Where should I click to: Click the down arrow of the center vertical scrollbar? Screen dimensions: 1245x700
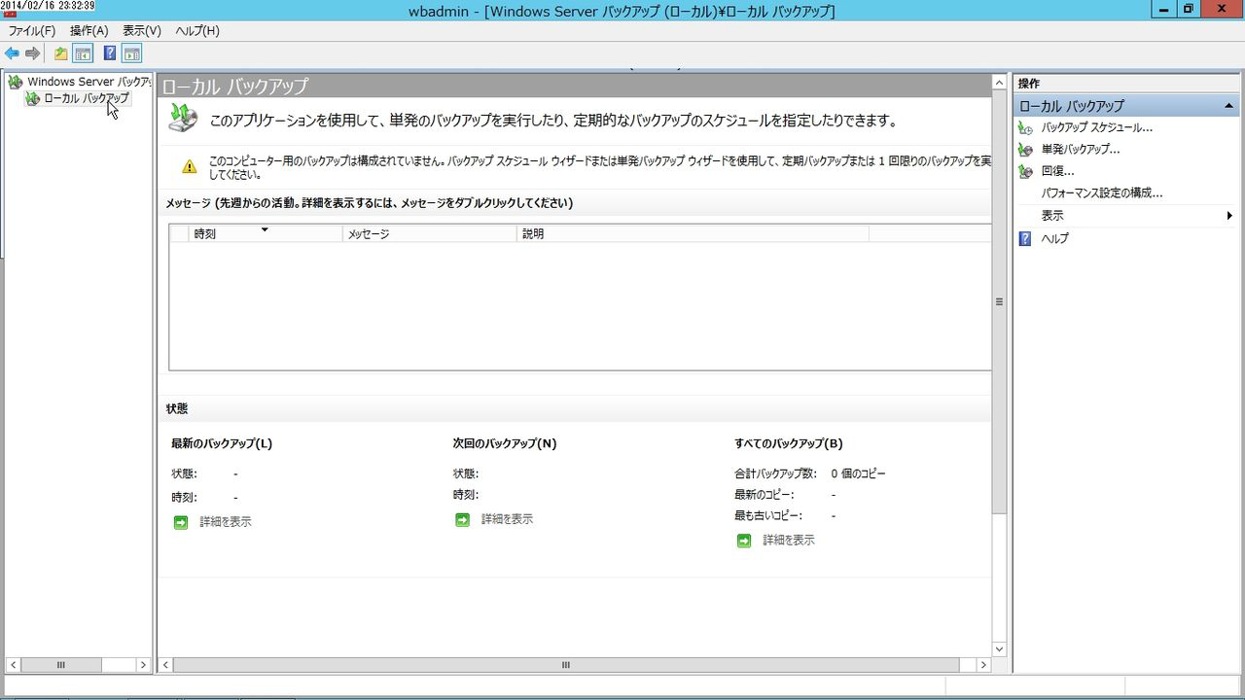(x=999, y=648)
